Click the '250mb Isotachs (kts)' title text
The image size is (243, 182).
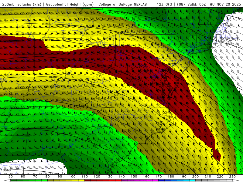pos(22,4)
